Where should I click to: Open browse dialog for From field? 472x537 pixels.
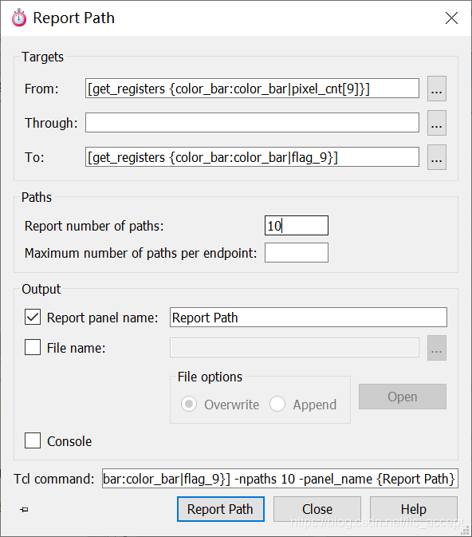coord(436,89)
